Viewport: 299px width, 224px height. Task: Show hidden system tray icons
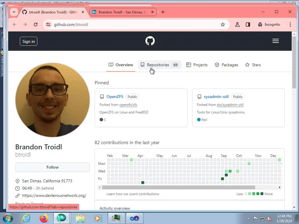tap(248, 219)
